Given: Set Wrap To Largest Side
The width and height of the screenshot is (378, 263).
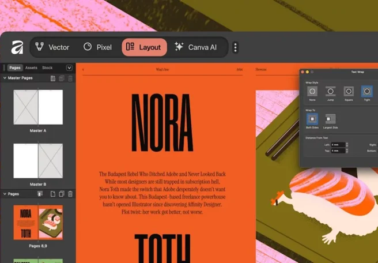Looking at the screenshot, I should pos(331,119).
